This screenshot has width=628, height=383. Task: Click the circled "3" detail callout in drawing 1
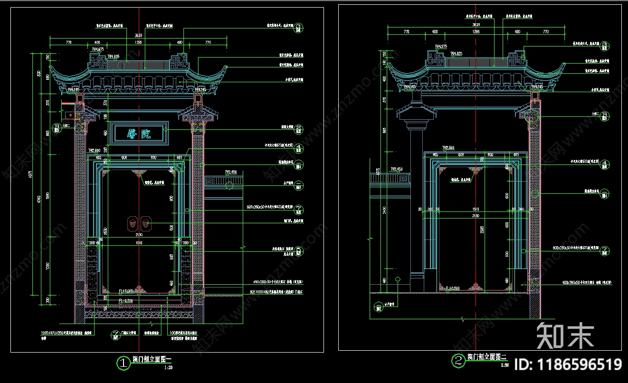[x=299, y=28]
